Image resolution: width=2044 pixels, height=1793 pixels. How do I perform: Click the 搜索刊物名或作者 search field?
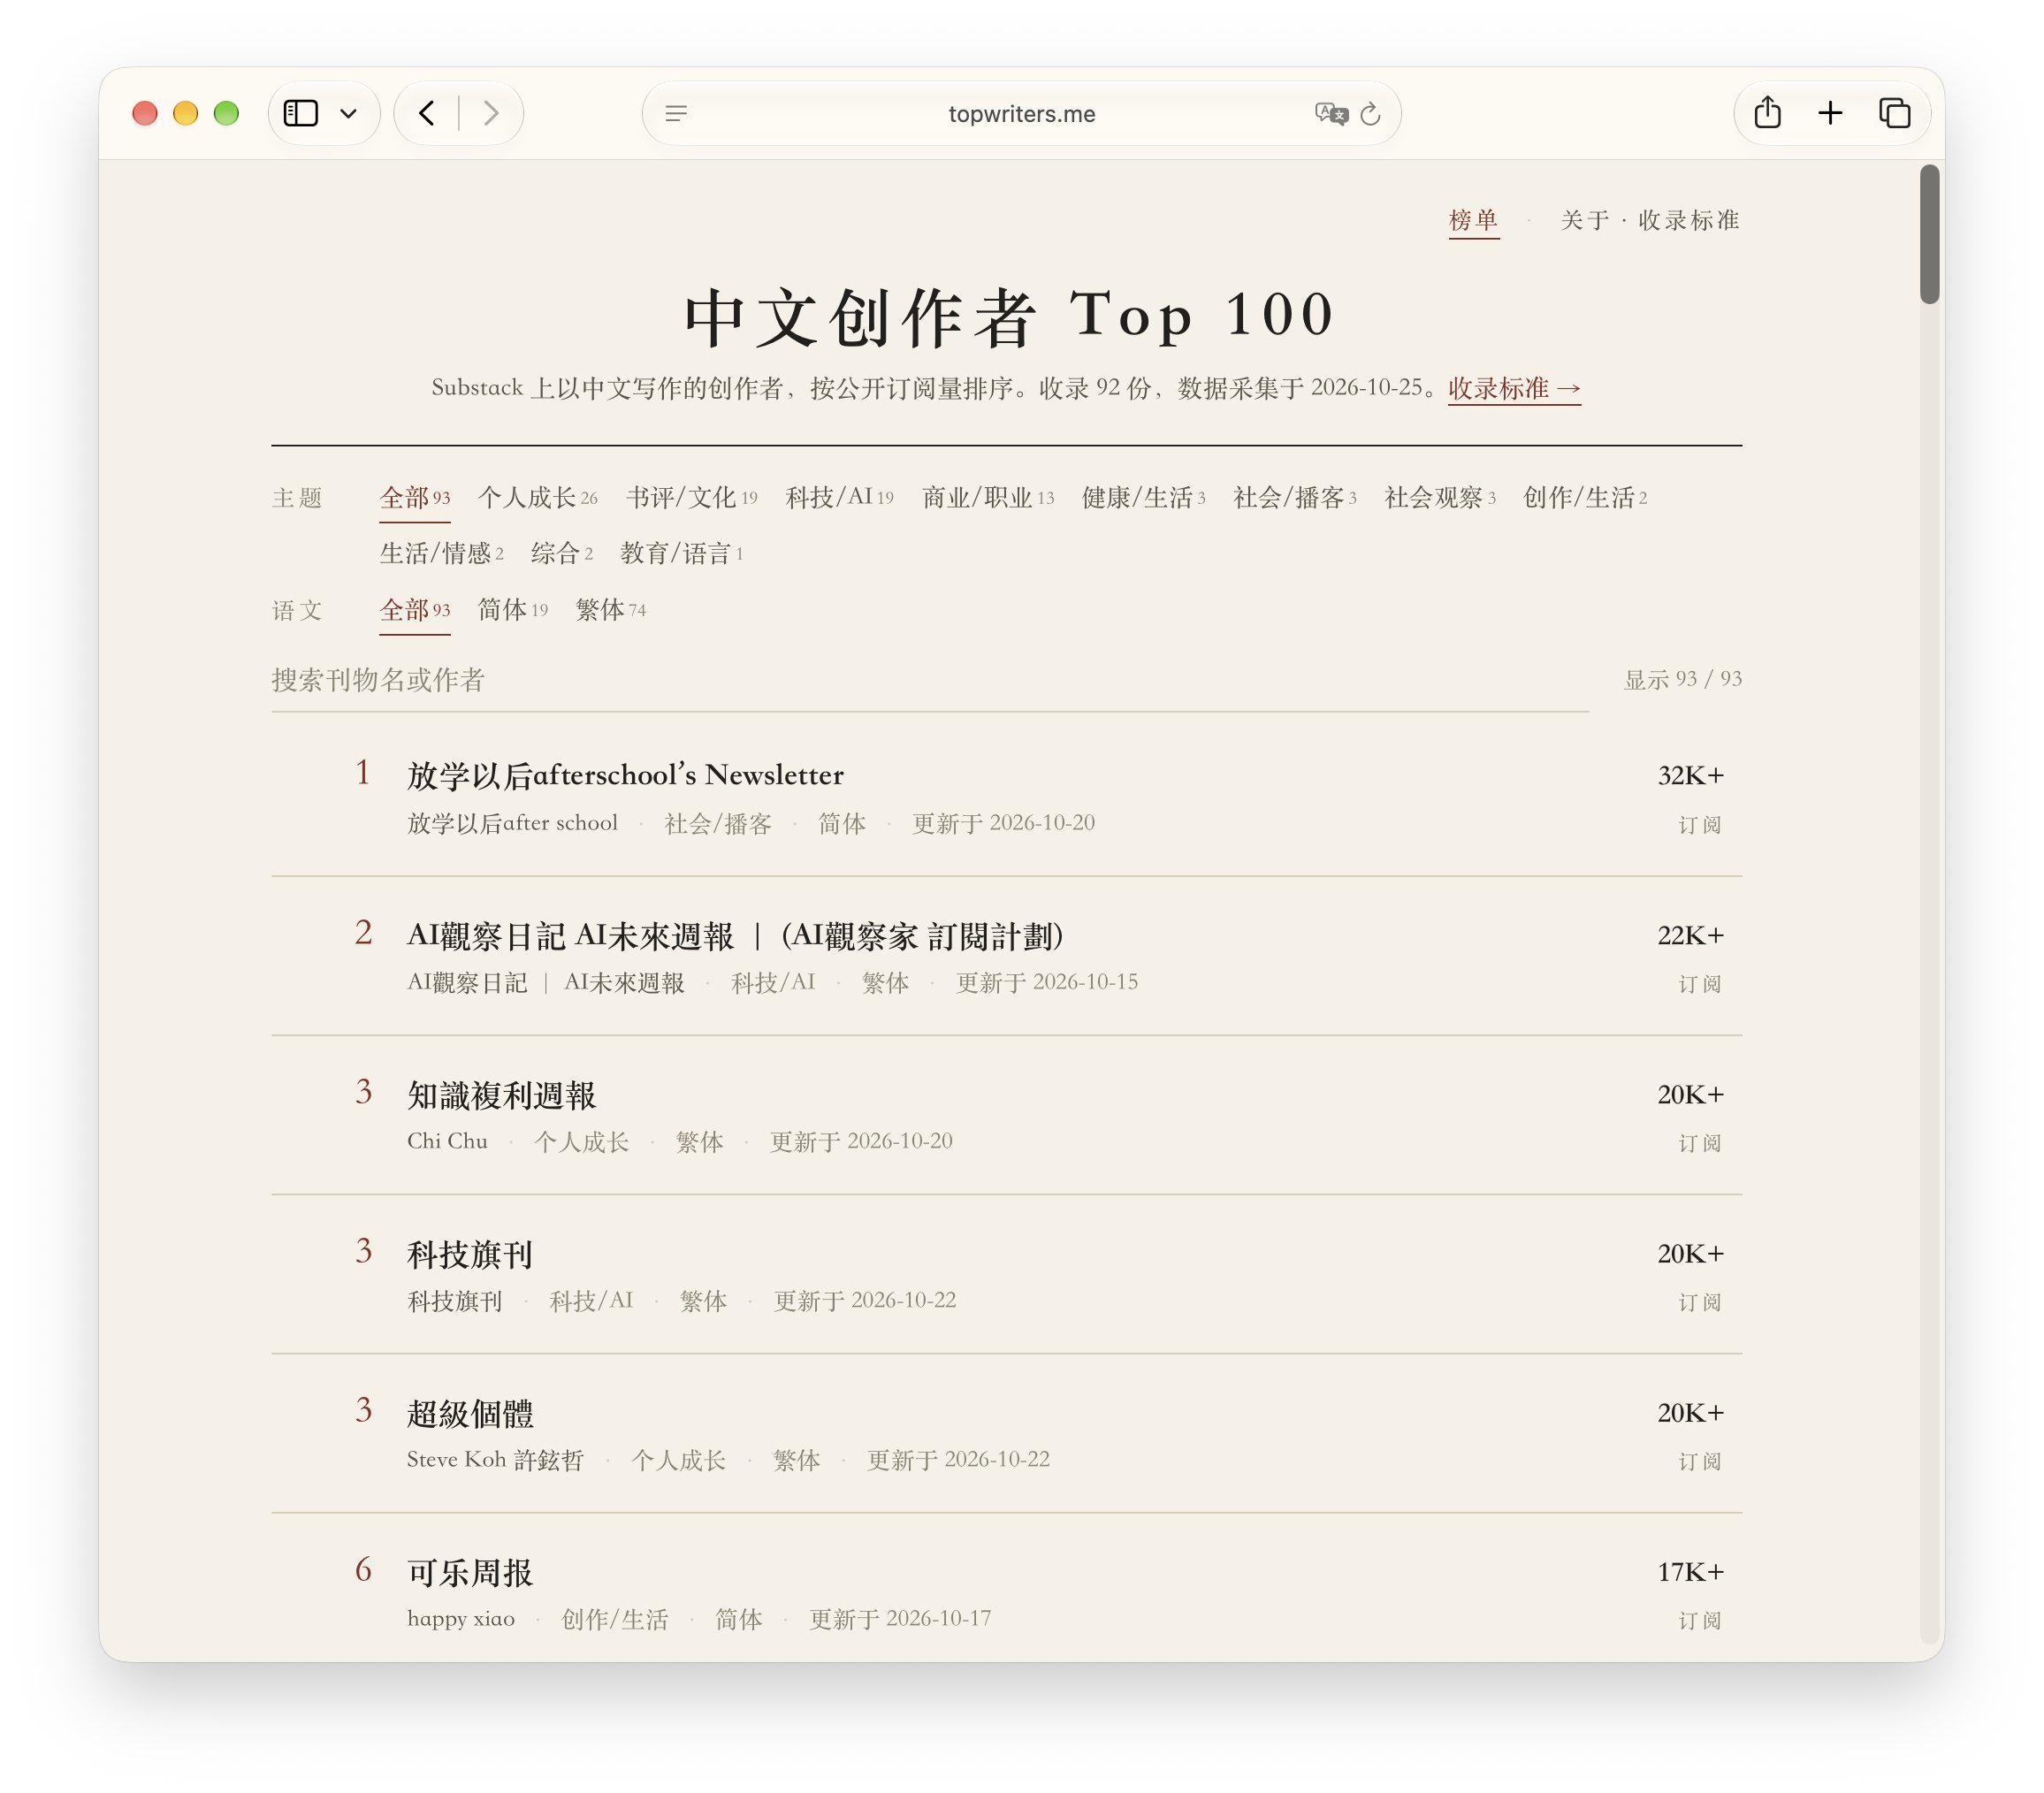click(929, 680)
